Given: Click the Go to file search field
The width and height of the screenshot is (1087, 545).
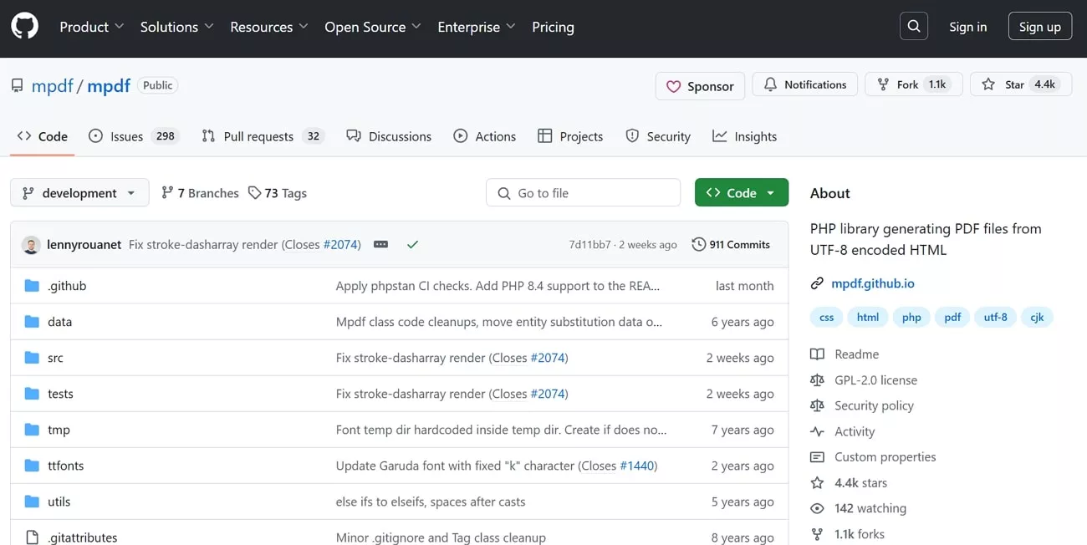Looking at the screenshot, I should tap(583, 192).
